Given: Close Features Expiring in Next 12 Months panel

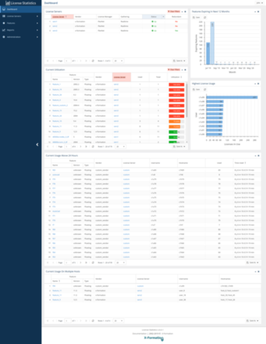Looking at the screenshot, I should click(258, 11).
